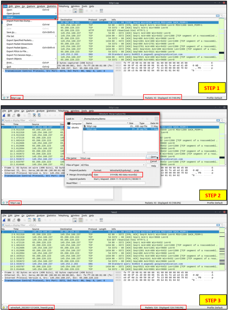
Task: Click the resize columns icon in the *ens5 window
Action: 101,220
